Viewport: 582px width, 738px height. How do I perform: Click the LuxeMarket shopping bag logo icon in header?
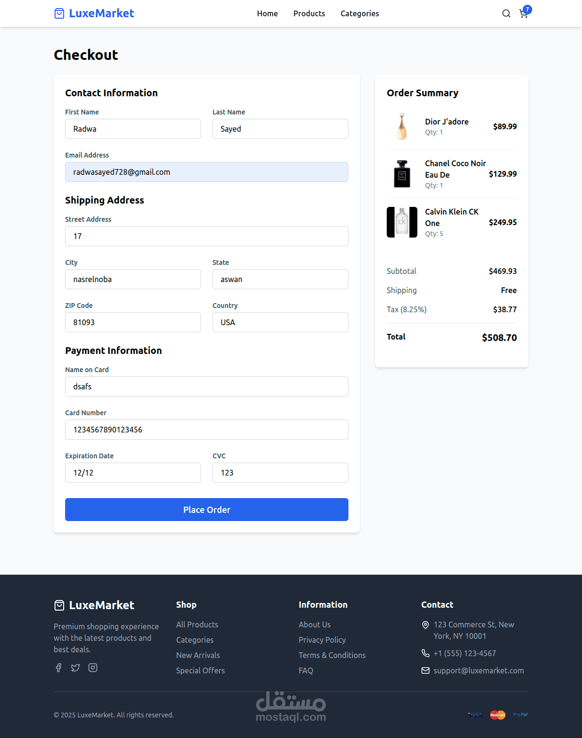[59, 13]
